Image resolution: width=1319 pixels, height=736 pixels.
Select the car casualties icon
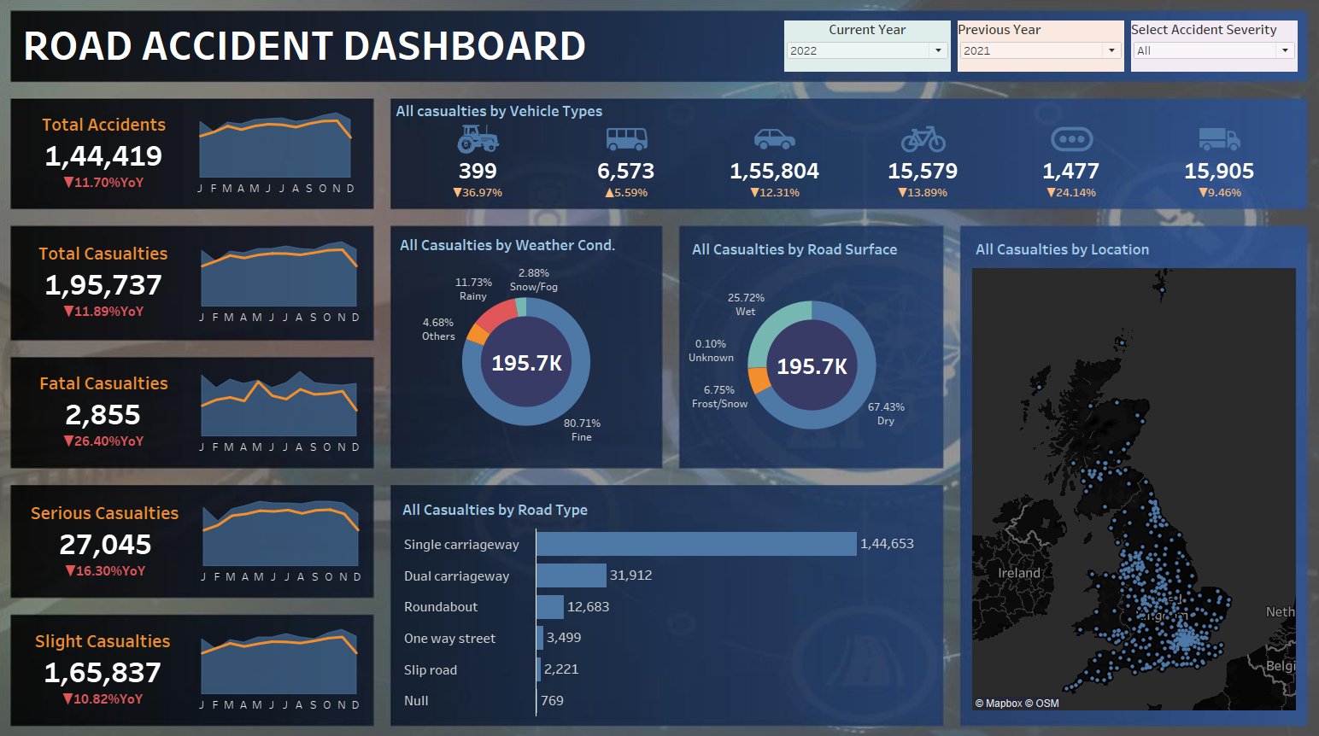point(775,139)
